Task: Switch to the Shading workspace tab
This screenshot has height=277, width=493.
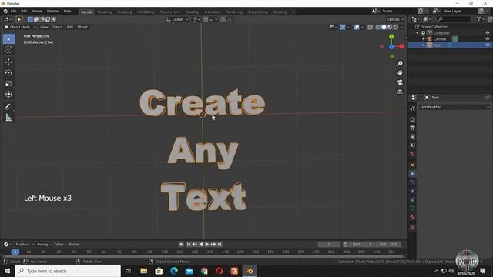Action: 192,12
